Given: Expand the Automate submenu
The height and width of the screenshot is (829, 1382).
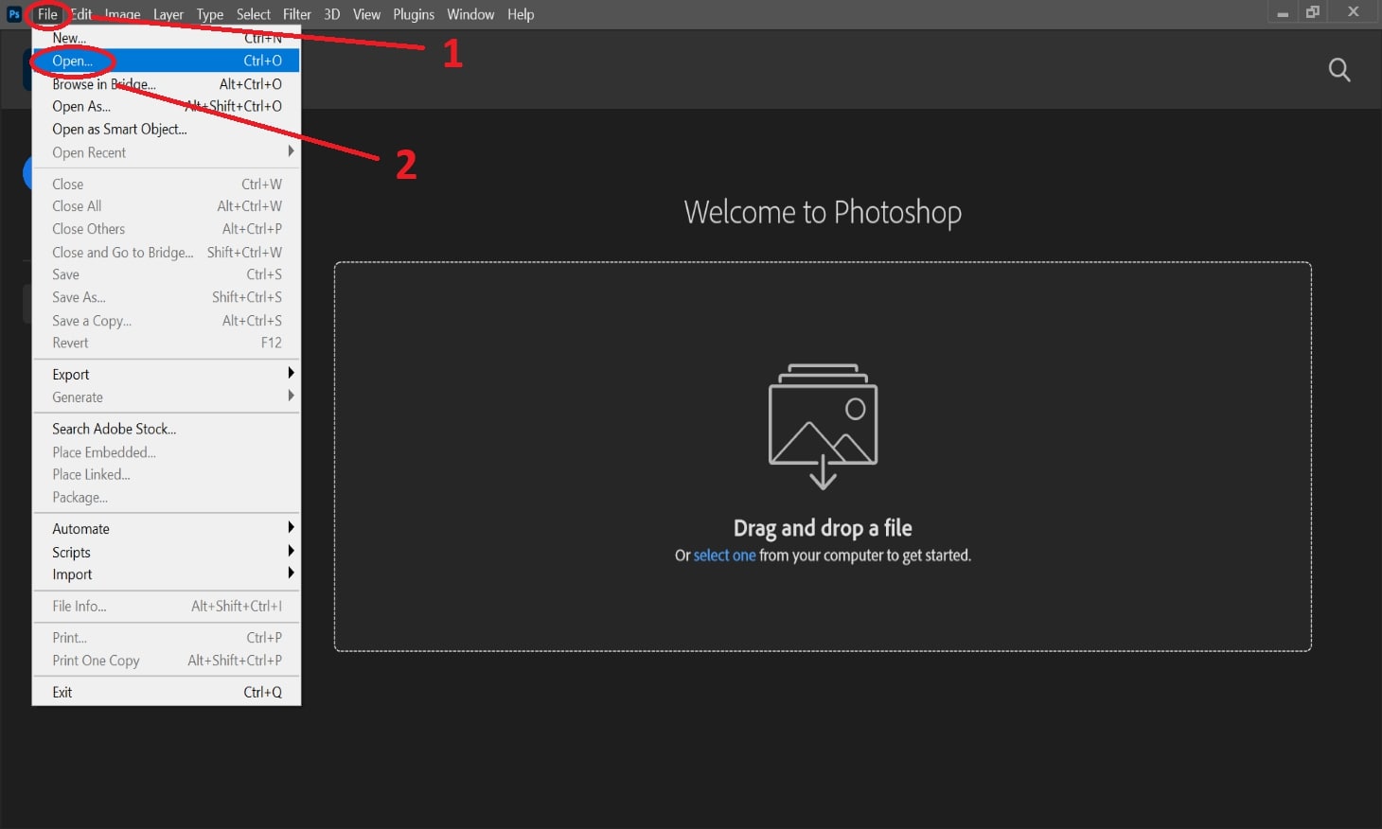Looking at the screenshot, I should pyautogui.click(x=167, y=528).
